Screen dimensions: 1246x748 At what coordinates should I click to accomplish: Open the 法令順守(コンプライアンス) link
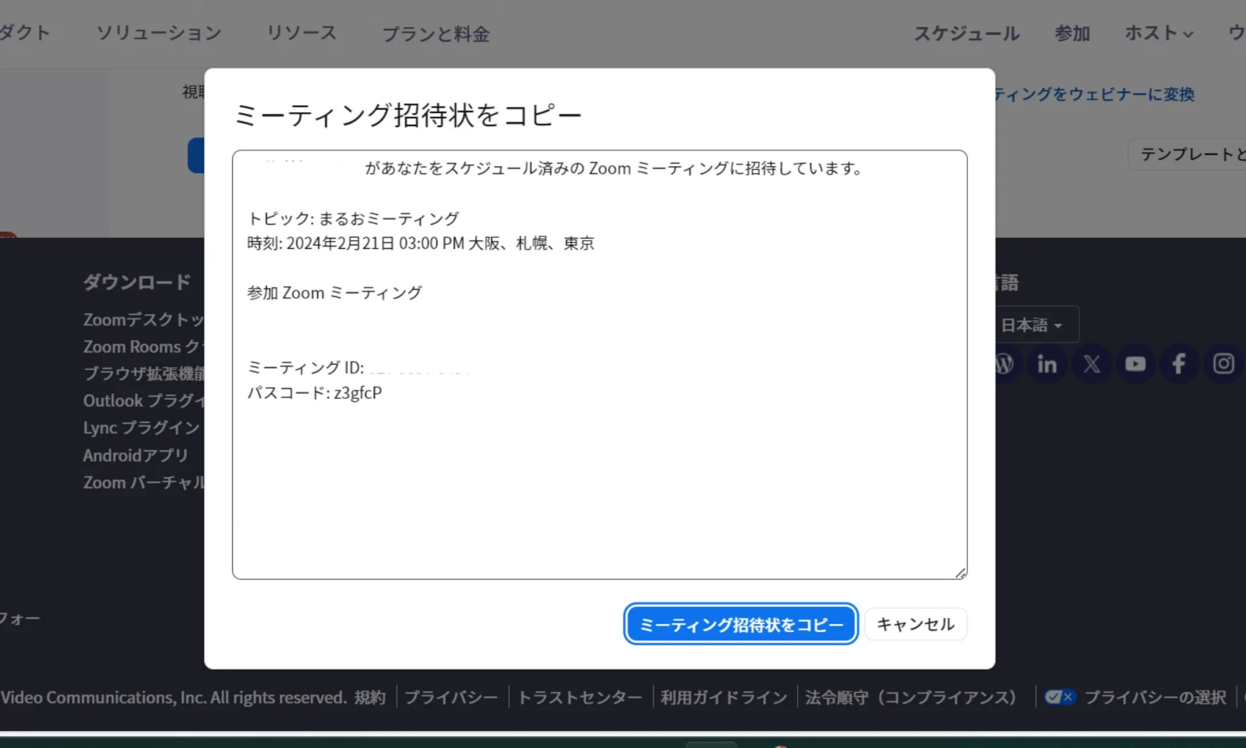click(x=911, y=697)
